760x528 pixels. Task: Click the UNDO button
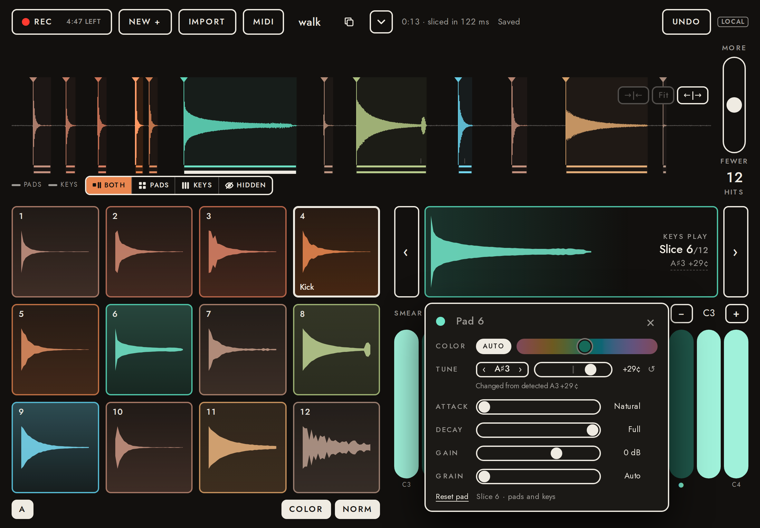(686, 22)
